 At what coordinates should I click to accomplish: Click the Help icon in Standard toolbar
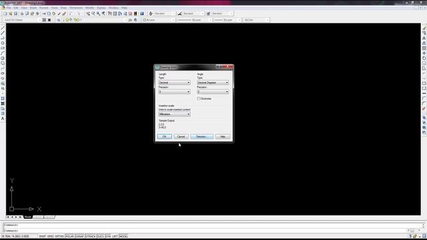(142, 13)
